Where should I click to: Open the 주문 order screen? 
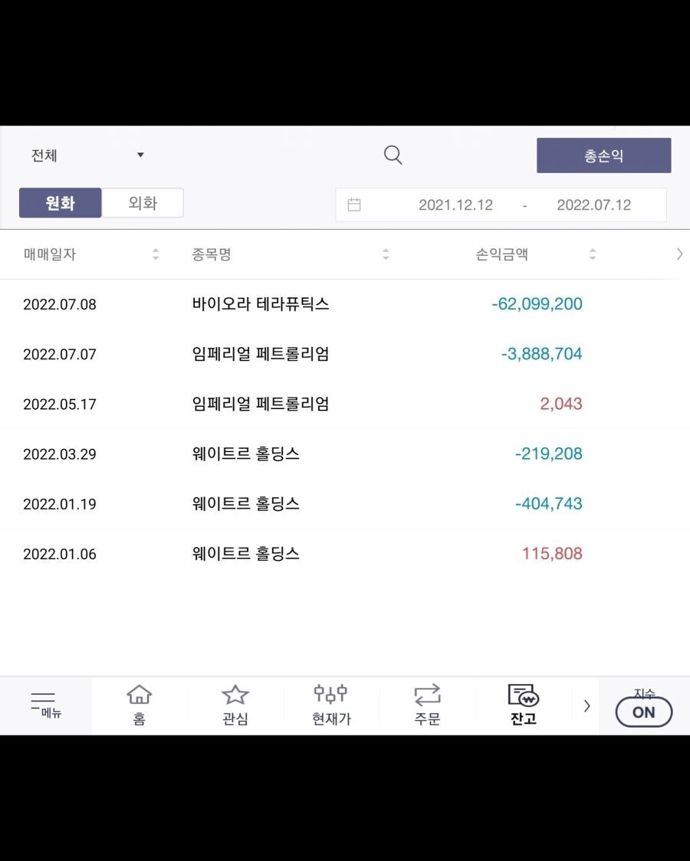point(426,704)
